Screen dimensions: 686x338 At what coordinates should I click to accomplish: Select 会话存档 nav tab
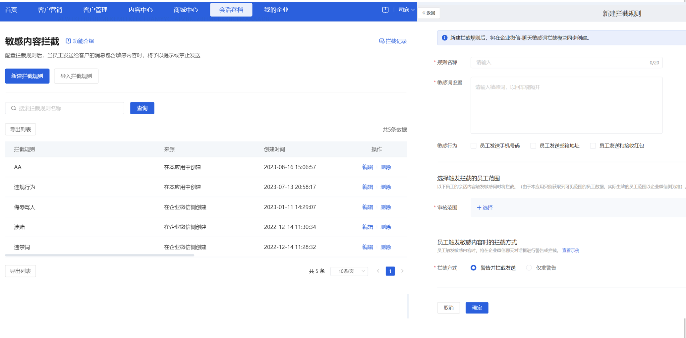pyautogui.click(x=231, y=10)
